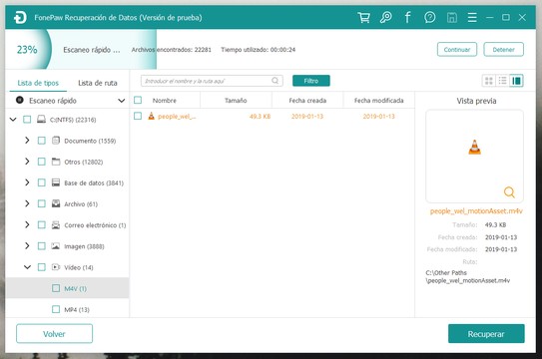Click the search magnifier in search box
Image resolution: width=542 pixels, height=359 pixels.
[275, 81]
